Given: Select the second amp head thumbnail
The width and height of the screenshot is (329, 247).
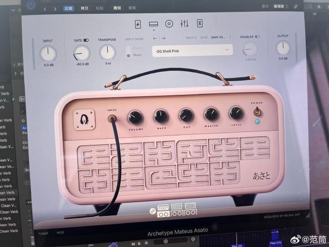Looking at the screenshot, I should tap(177, 206).
